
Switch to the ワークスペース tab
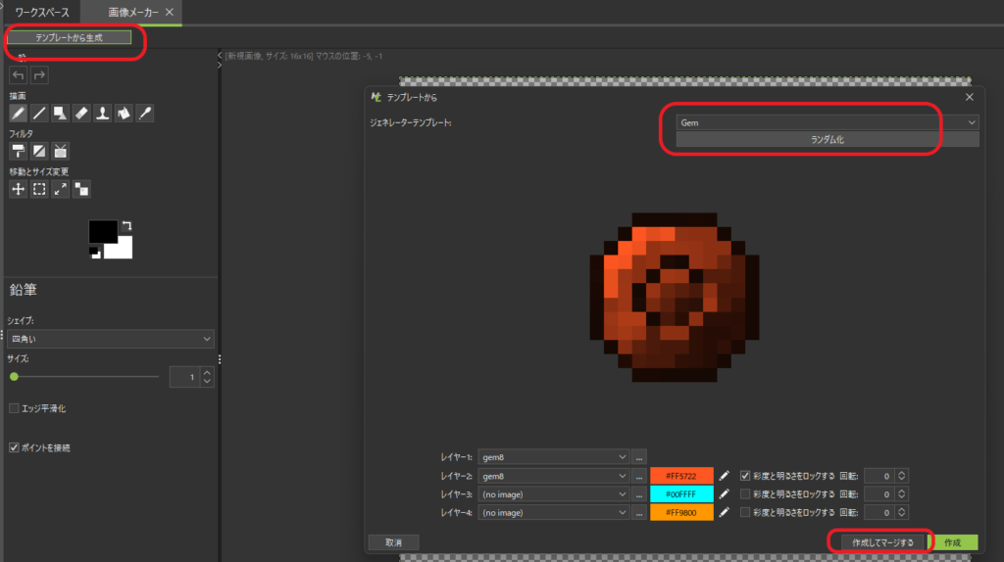40,12
